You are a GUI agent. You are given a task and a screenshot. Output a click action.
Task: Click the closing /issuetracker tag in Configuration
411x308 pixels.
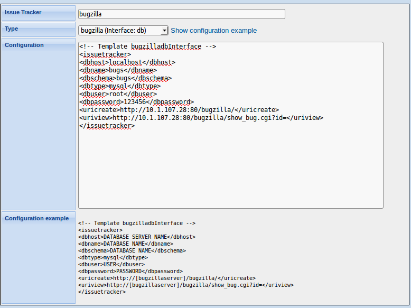coord(107,126)
